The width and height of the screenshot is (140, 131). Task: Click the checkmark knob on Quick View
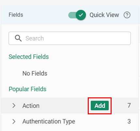(81, 15)
